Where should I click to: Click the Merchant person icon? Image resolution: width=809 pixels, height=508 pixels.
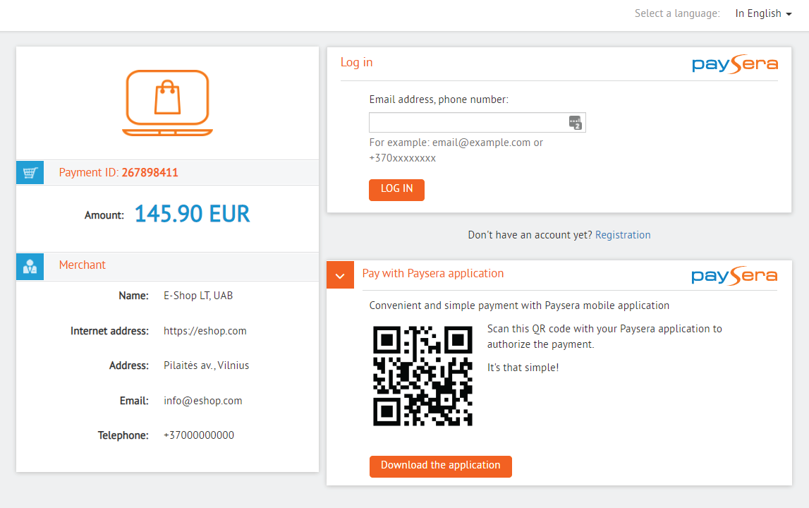click(30, 266)
